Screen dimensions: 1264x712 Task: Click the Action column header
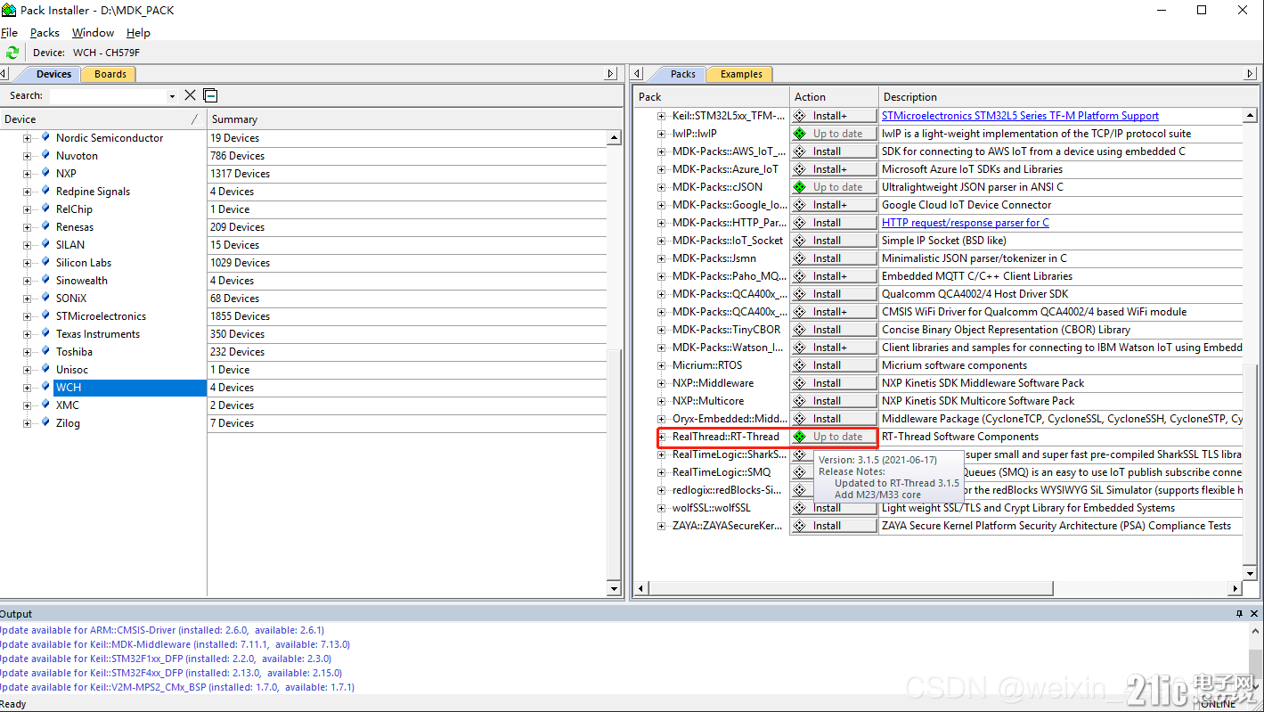834,96
